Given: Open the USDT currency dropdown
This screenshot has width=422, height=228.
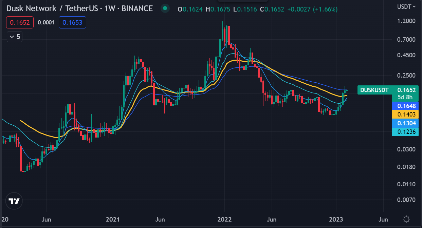Looking at the screenshot, I should (x=406, y=6).
